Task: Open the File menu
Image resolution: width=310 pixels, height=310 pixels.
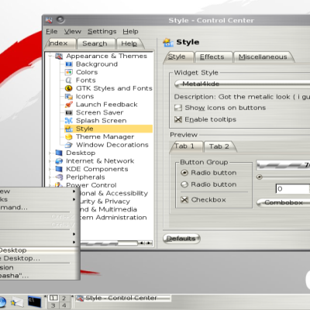Action: [52, 32]
